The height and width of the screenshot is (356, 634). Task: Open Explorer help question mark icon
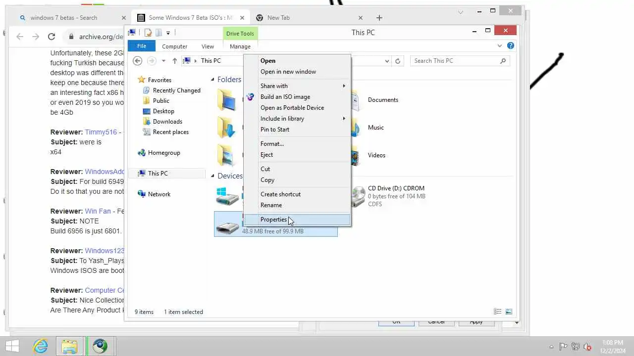(x=511, y=45)
